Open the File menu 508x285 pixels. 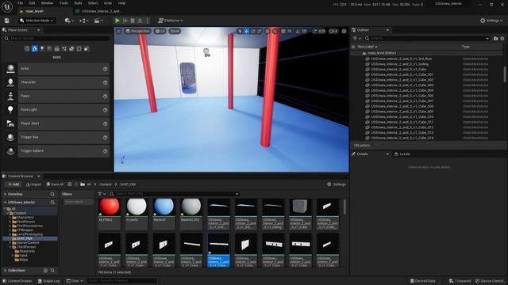tap(20, 3)
